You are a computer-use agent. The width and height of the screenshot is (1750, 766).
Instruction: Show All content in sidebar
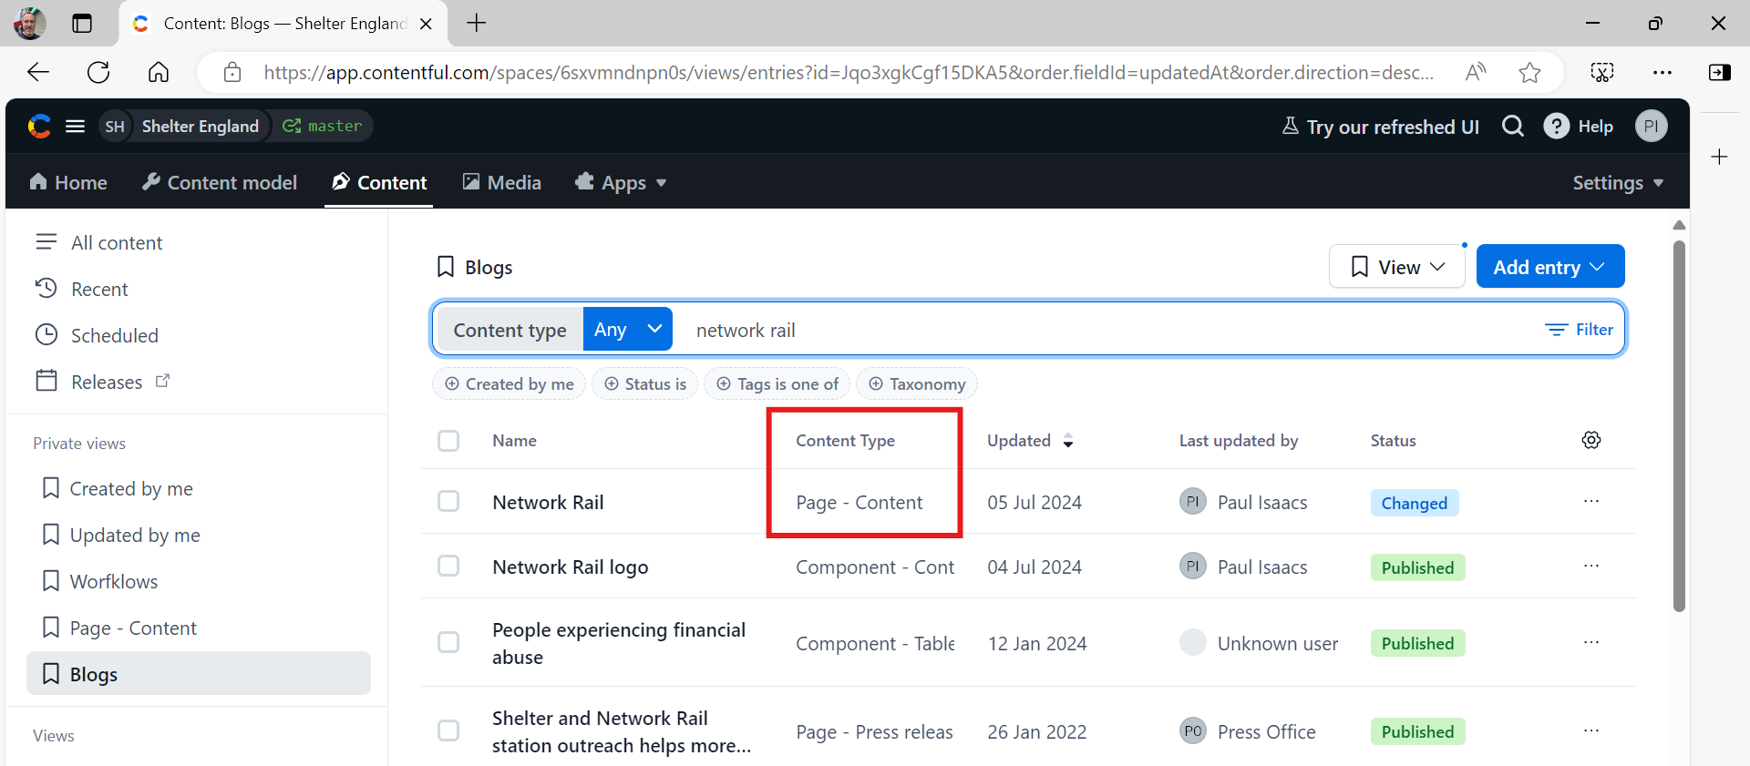(98, 243)
